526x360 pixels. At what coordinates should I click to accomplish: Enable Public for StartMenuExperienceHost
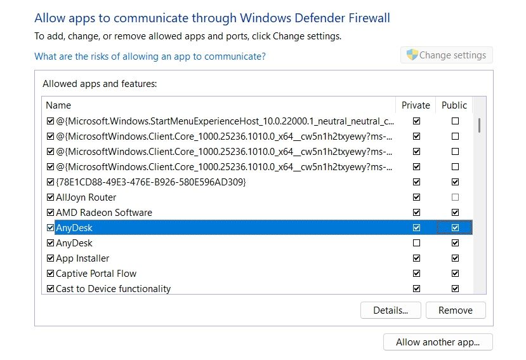click(455, 121)
